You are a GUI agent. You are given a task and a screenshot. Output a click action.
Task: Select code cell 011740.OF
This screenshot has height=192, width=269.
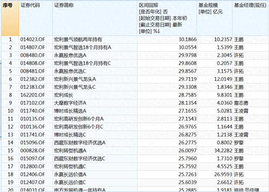[33, 111]
